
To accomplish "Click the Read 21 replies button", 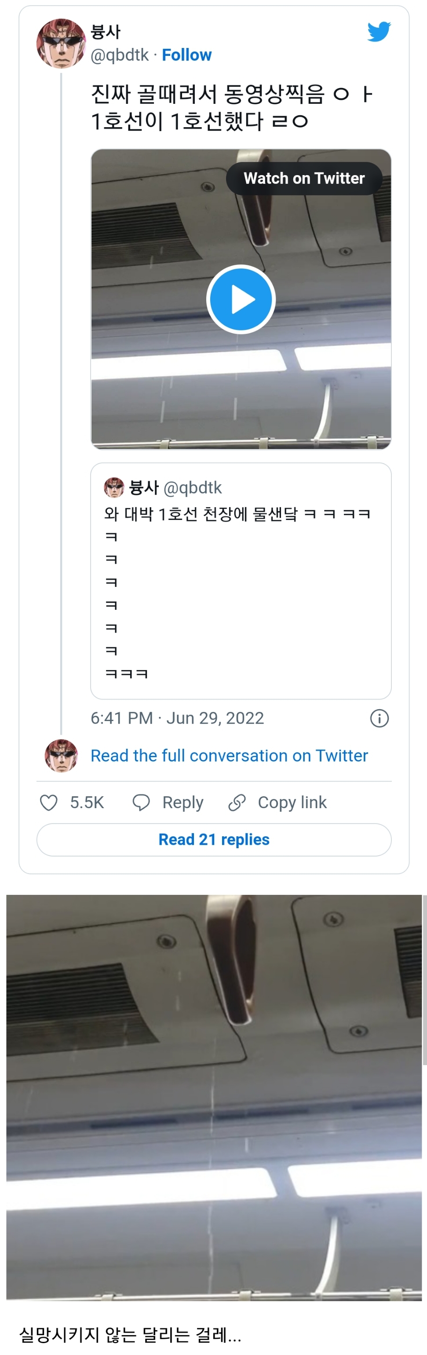I will 214,840.
